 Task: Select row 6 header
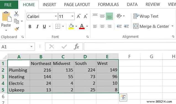pos(4,96)
